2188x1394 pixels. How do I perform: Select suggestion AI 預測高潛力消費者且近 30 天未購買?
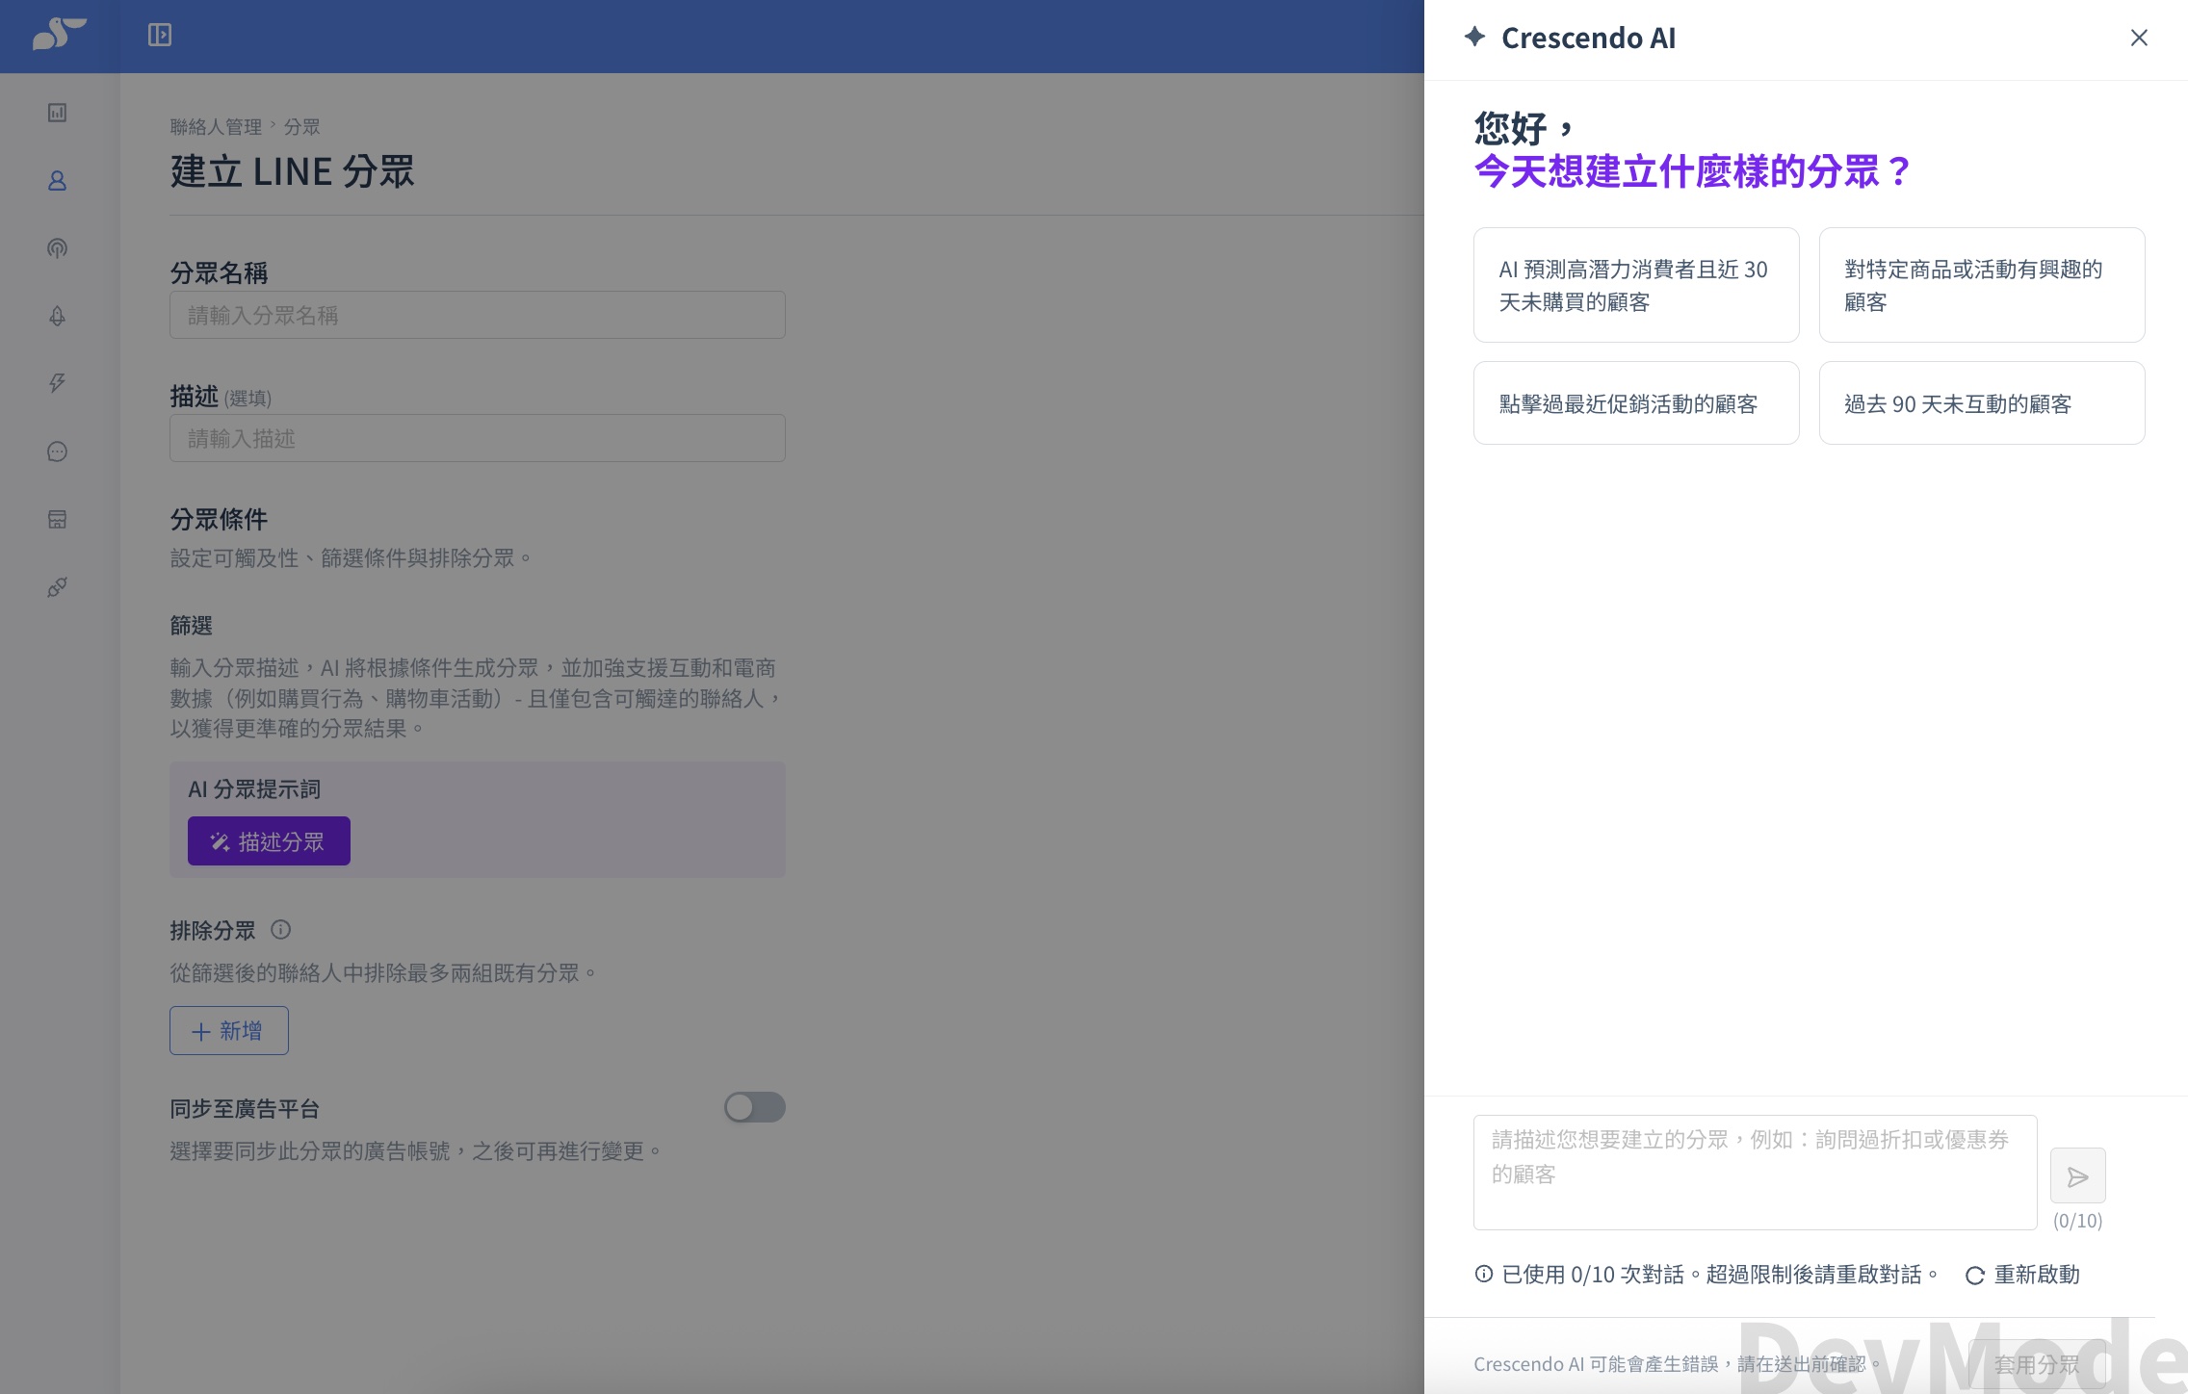coord(1636,285)
